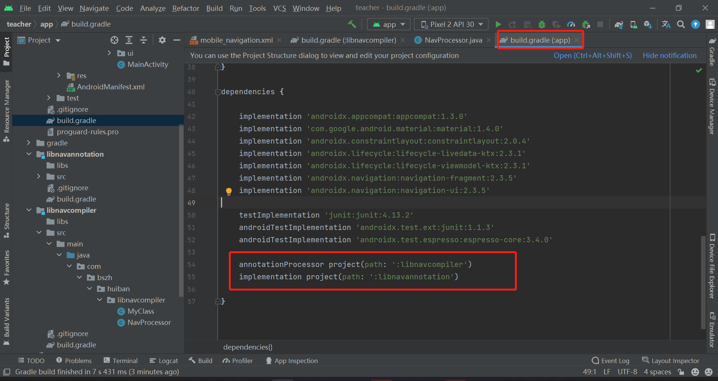
Task: Collapse the libnavcompiler module
Action: click(x=28, y=210)
